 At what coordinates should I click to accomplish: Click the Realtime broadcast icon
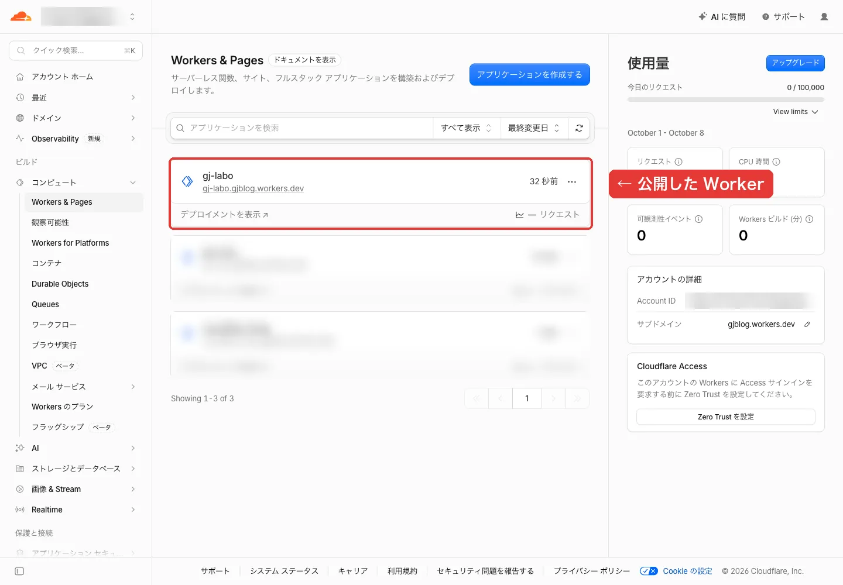(20, 510)
